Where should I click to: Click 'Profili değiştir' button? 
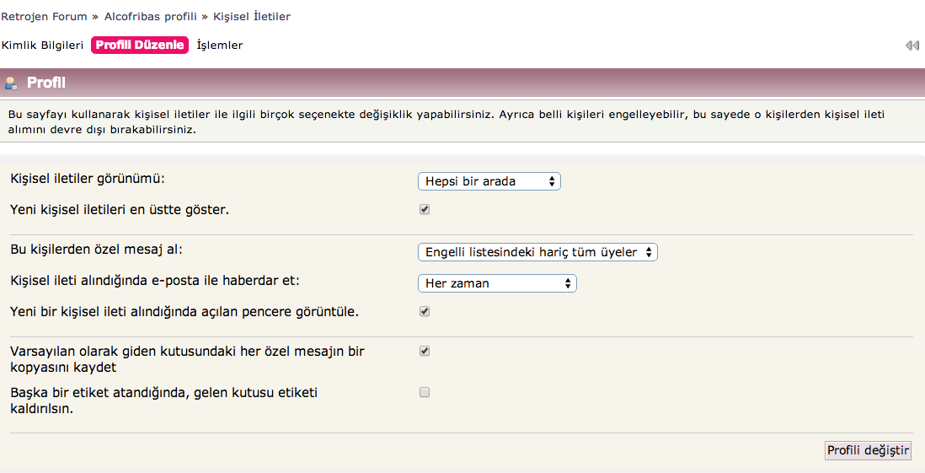tap(868, 450)
